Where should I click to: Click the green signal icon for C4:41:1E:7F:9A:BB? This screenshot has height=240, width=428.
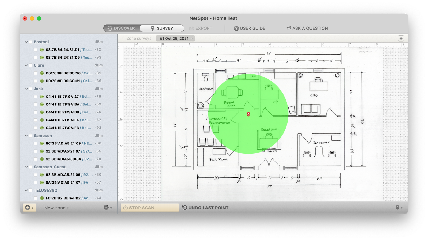(x=42, y=112)
